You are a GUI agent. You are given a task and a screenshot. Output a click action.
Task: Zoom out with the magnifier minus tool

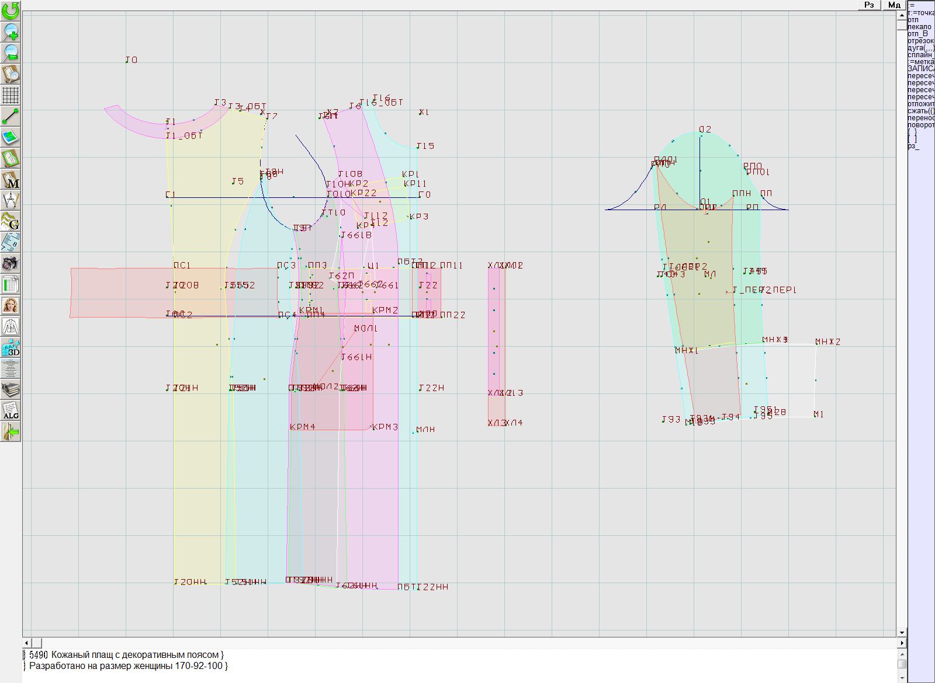pyautogui.click(x=11, y=53)
